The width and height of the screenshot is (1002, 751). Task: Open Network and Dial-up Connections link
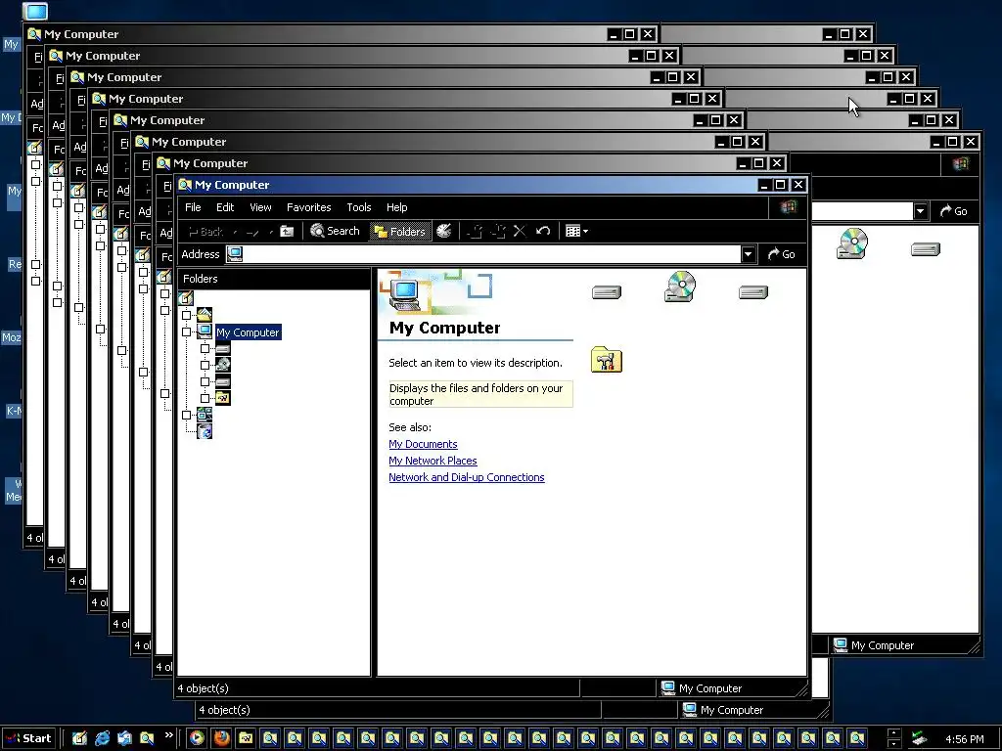[467, 477]
